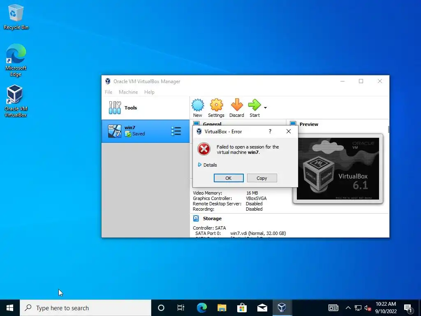Open the Machine menu

pos(128,92)
